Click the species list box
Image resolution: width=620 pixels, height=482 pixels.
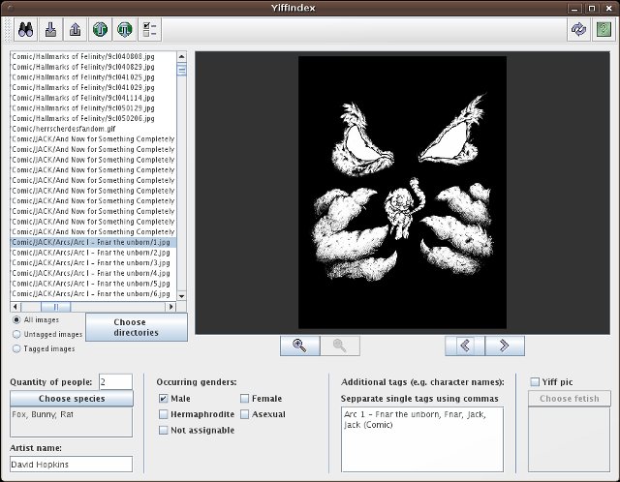coord(71,422)
